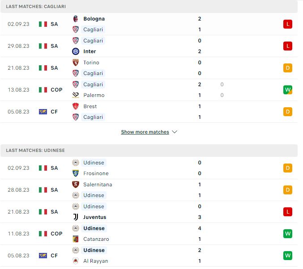Click Italy flag on the 29.08.23 match

[43, 46]
